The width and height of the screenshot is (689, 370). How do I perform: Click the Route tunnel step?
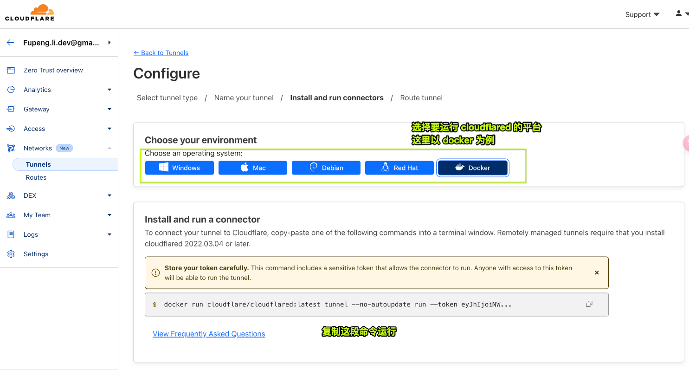coord(421,97)
